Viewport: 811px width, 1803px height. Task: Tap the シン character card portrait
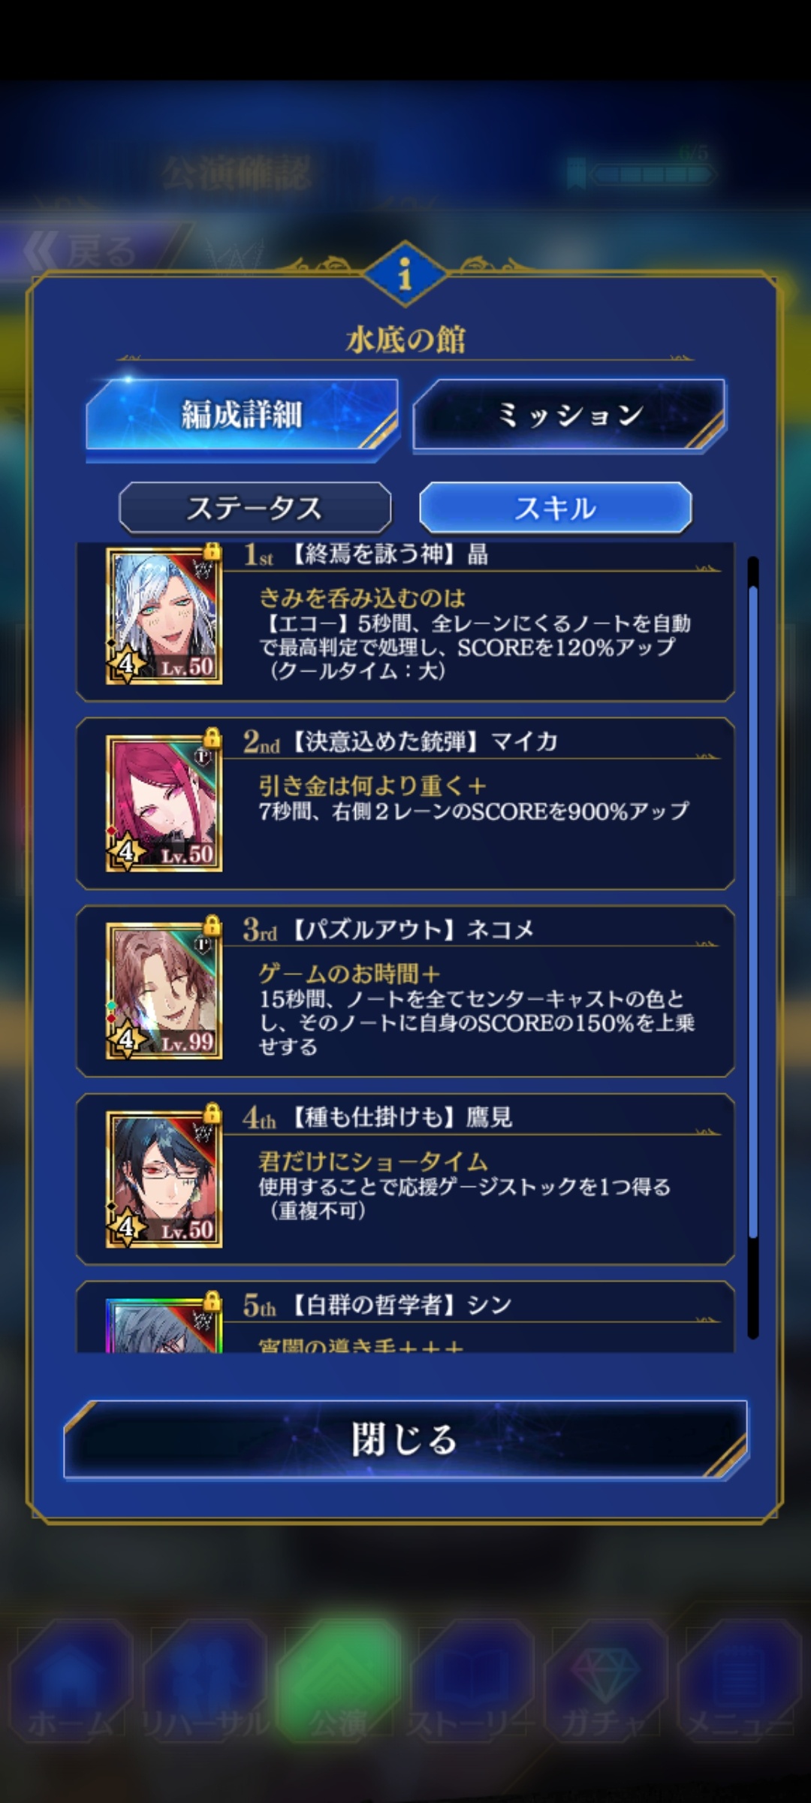tap(164, 1325)
